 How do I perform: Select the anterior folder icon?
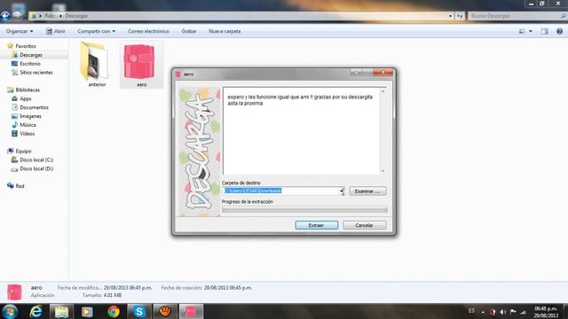(x=95, y=61)
